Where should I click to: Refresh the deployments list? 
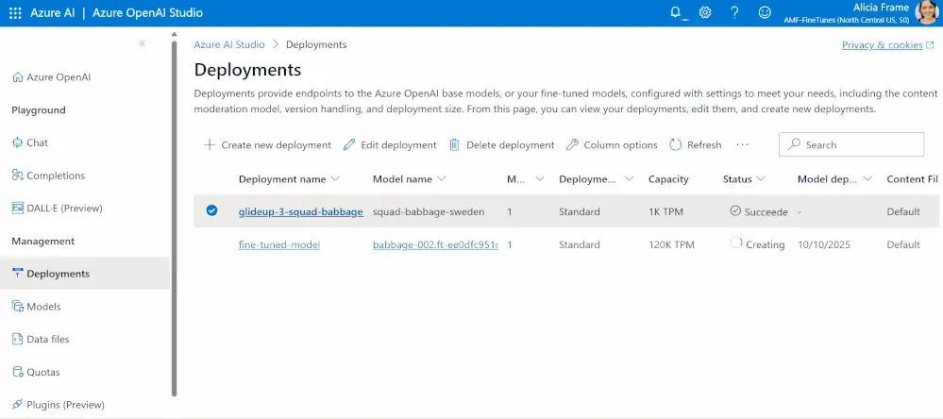pyautogui.click(x=696, y=145)
